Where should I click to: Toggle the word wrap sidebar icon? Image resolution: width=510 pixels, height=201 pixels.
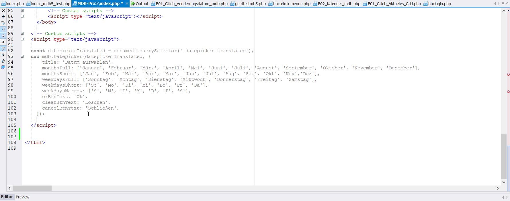point(3,23)
